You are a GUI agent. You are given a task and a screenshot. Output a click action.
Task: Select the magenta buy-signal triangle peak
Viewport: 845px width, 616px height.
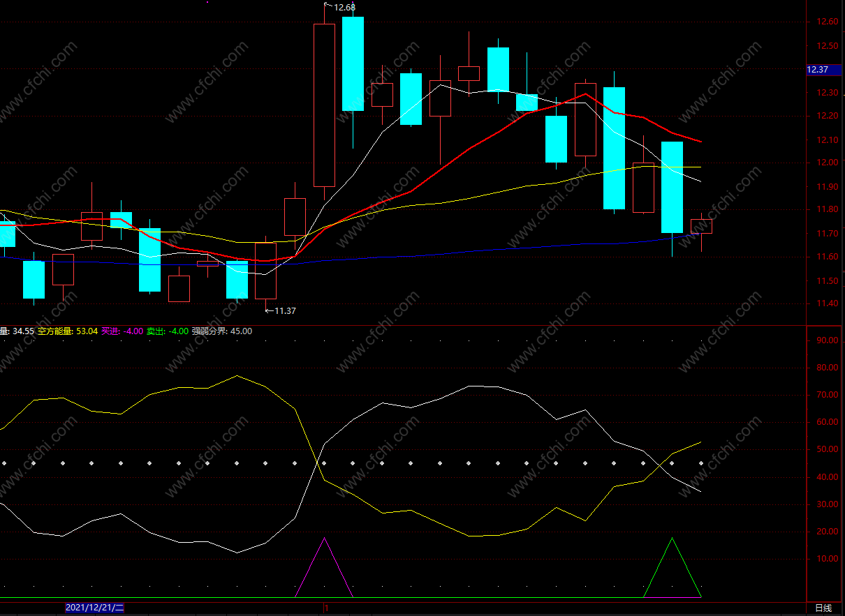[324, 538]
